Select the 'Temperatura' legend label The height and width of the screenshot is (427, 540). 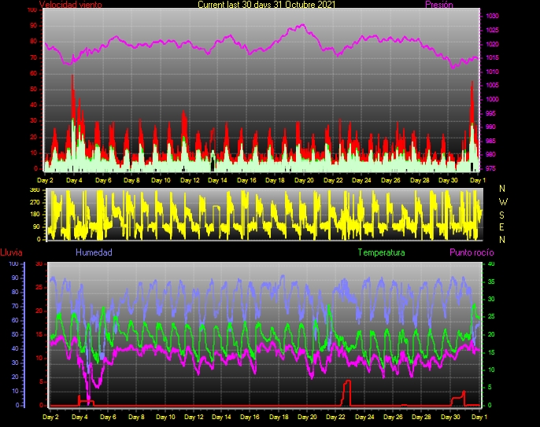point(381,252)
